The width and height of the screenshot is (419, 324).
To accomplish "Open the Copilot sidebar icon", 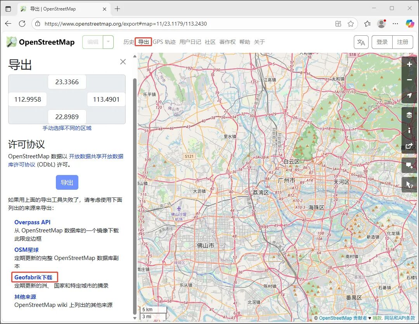I will pos(409,24).
